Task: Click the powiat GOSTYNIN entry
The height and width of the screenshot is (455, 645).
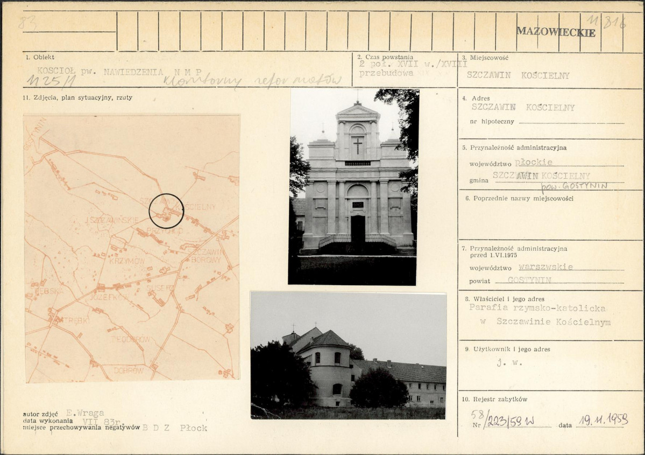Action: tap(529, 279)
